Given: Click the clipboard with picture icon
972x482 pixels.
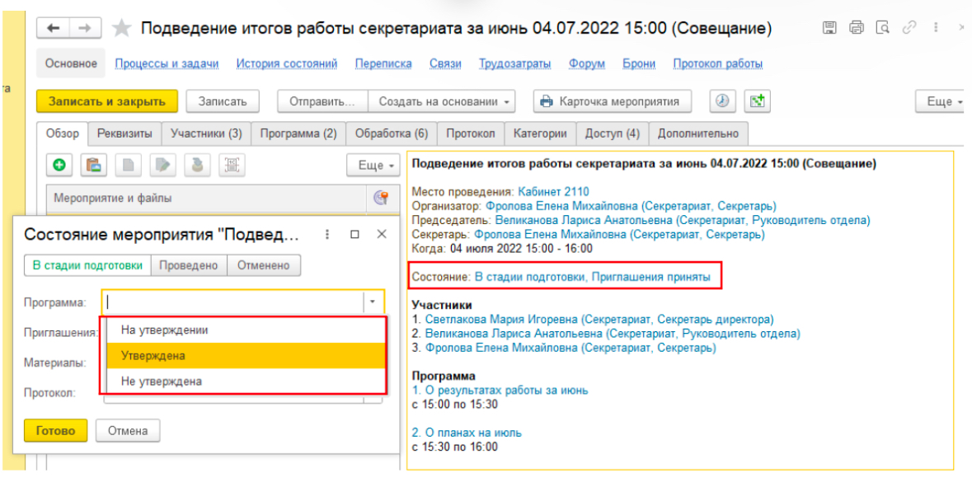Looking at the screenshot, I should (x=93, y=165).
